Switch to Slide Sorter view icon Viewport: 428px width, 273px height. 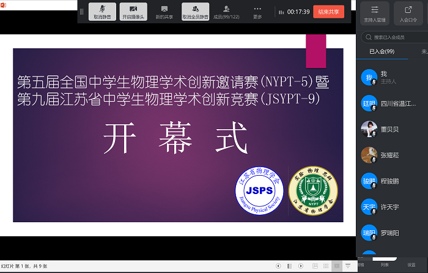(x=326, y=266)
